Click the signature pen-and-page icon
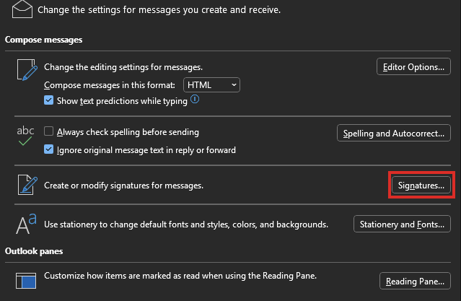The height and width of the screenshot is (301, 461). (26, 186)
